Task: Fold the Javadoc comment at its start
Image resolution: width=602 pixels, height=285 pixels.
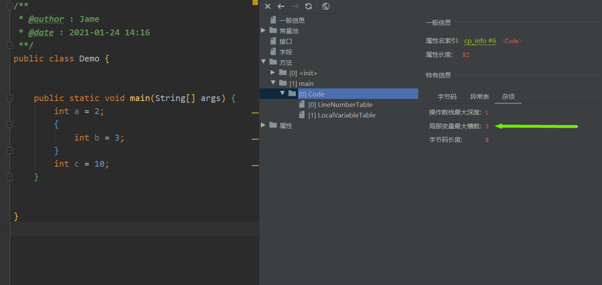Action: pos(10,6)
